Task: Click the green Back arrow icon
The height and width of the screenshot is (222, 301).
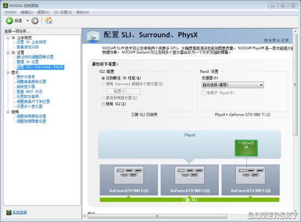Action: pos(9,21)
